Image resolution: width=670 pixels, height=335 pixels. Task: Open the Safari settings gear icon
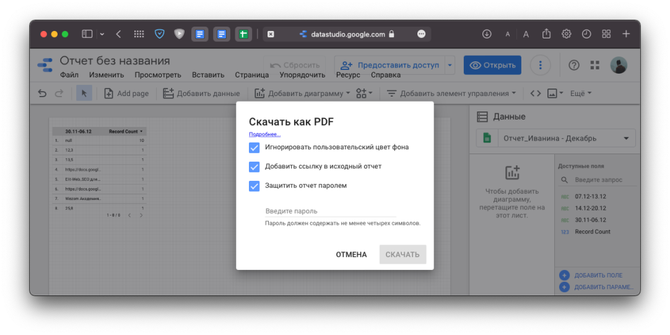coord(567,34)
